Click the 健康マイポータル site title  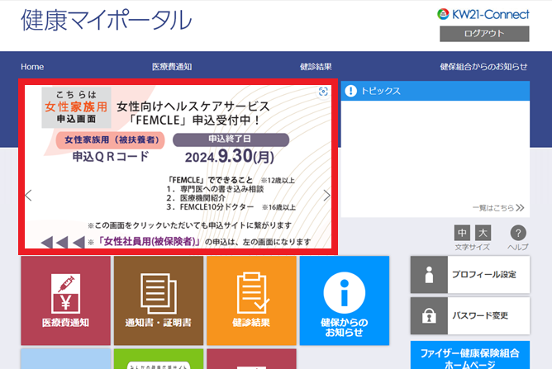tap(107, 20)
